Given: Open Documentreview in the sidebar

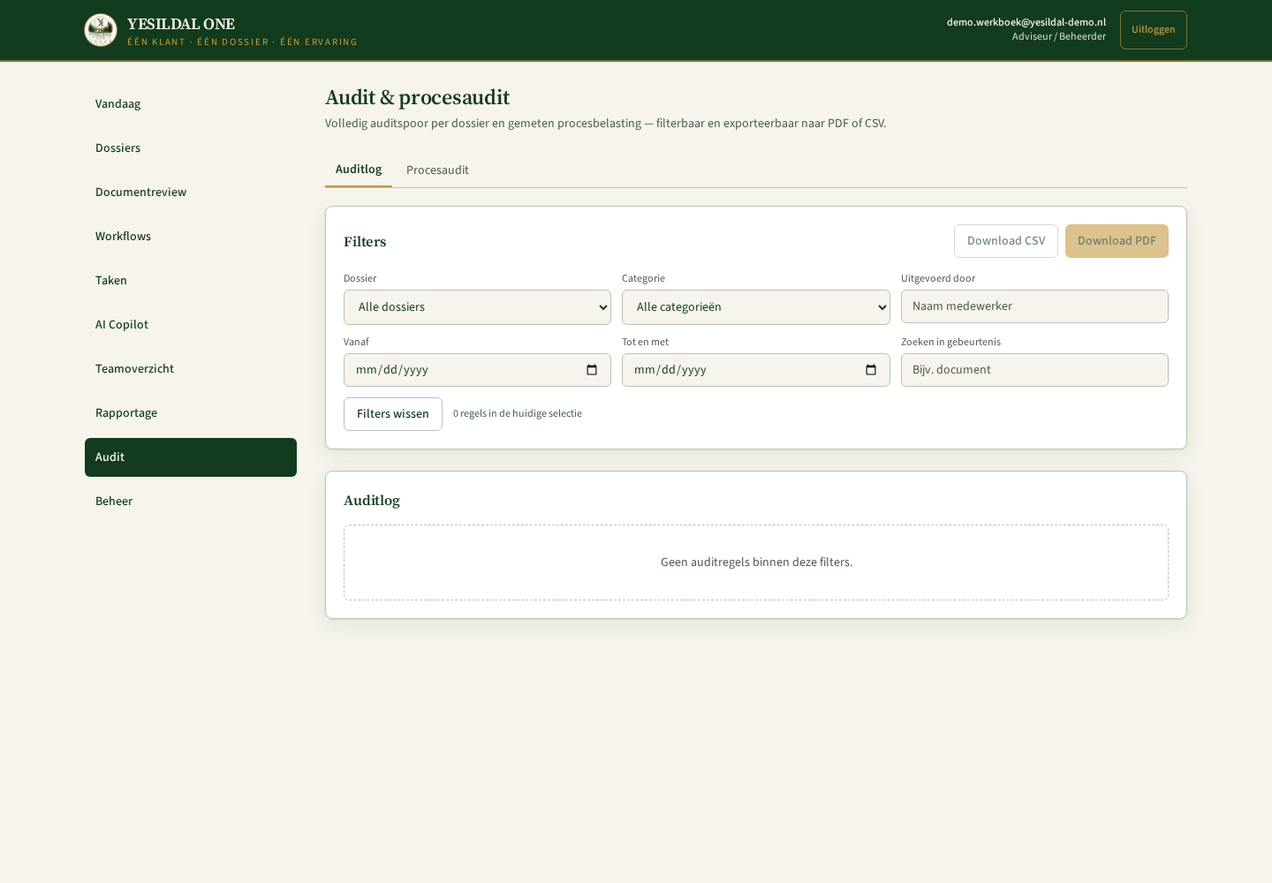Looking at the screenshot, I should 191,192.
